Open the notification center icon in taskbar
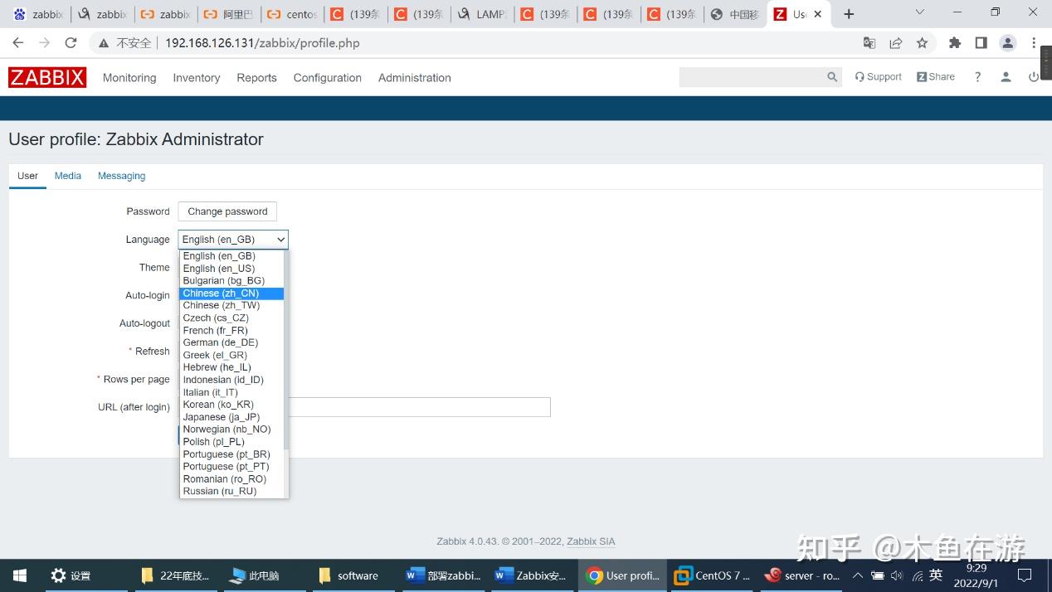Viewport: 1052px width, 592px height. [1025, 575]
